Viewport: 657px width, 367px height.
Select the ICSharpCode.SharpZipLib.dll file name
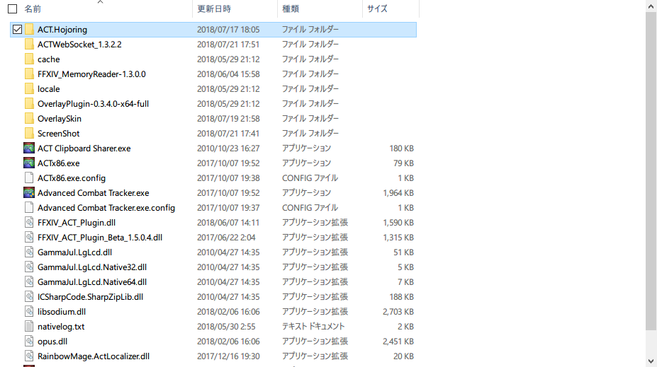[91, 296]
